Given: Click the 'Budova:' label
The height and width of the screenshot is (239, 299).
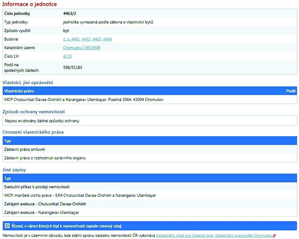Looking at the screenshot, I should [11, 39].
